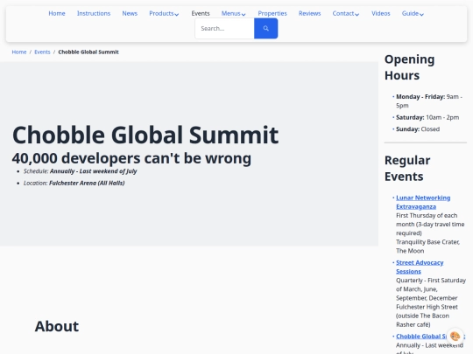
Task: Focus the Search input field
Action: [x=225, y=28]
